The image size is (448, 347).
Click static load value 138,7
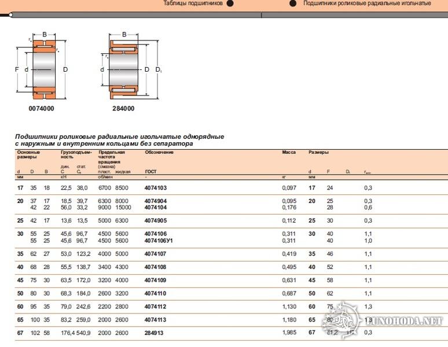click(83, 267)
